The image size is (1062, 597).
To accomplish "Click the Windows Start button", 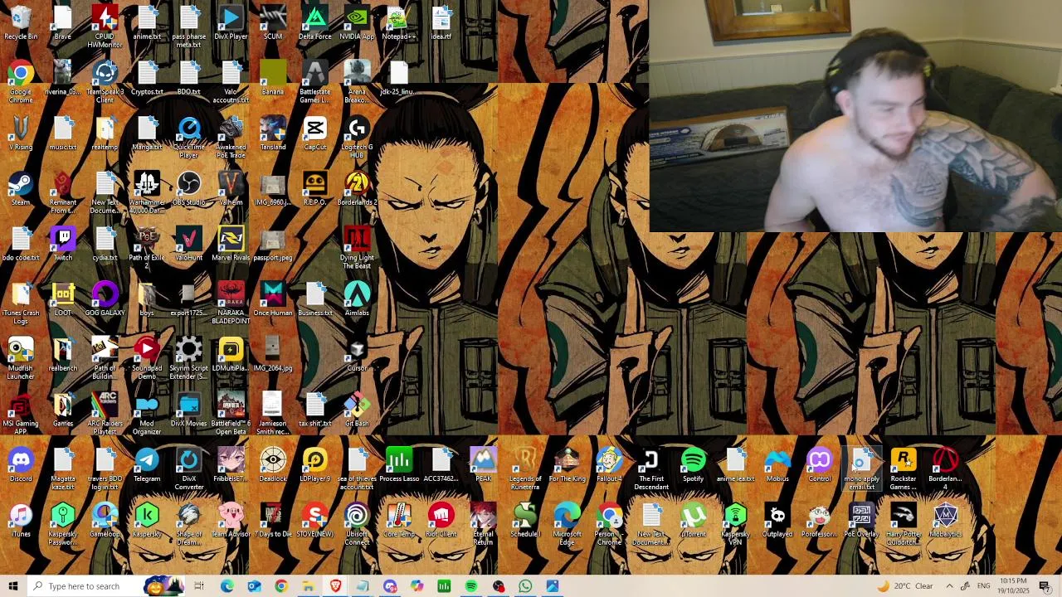I will pos(13,586).
